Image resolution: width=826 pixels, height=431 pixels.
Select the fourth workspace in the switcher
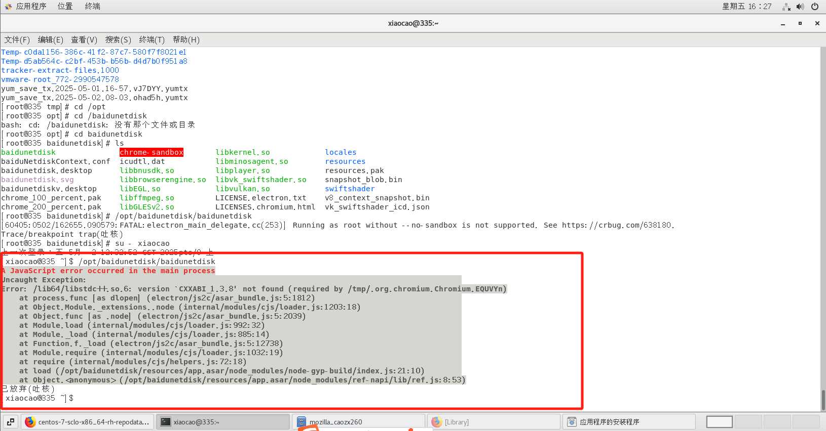click(x=806, y=422)
